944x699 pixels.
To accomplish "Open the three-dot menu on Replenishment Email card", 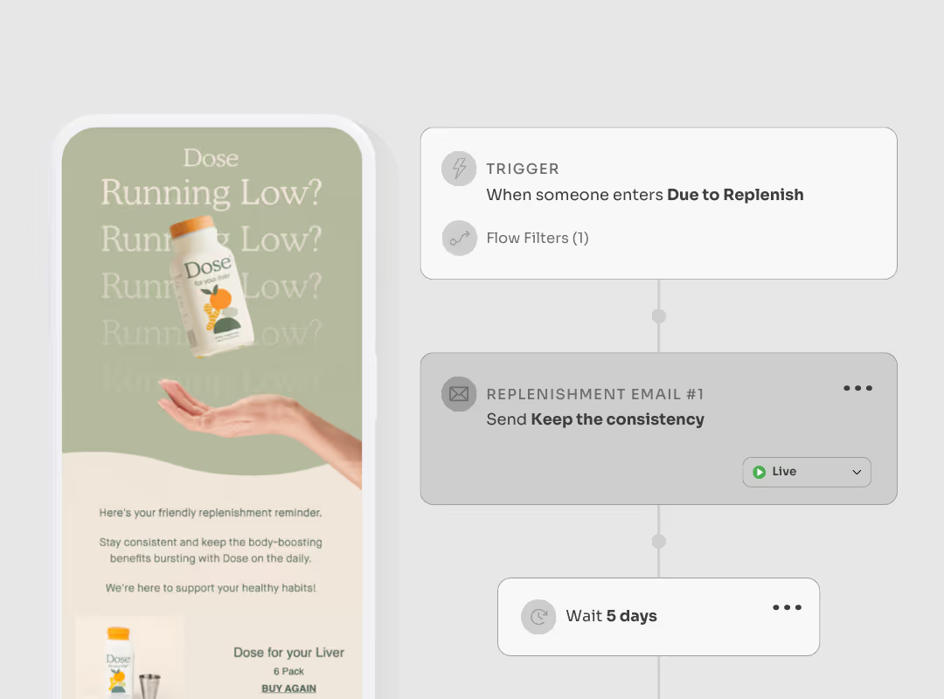I will click(858, 388).
